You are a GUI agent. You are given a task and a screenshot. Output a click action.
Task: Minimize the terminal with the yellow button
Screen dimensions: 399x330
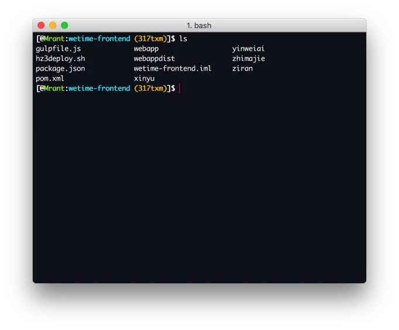click(53, 25)
